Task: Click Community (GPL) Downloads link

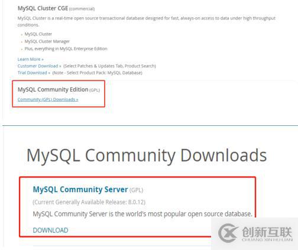Action: [x=48, y=99]
